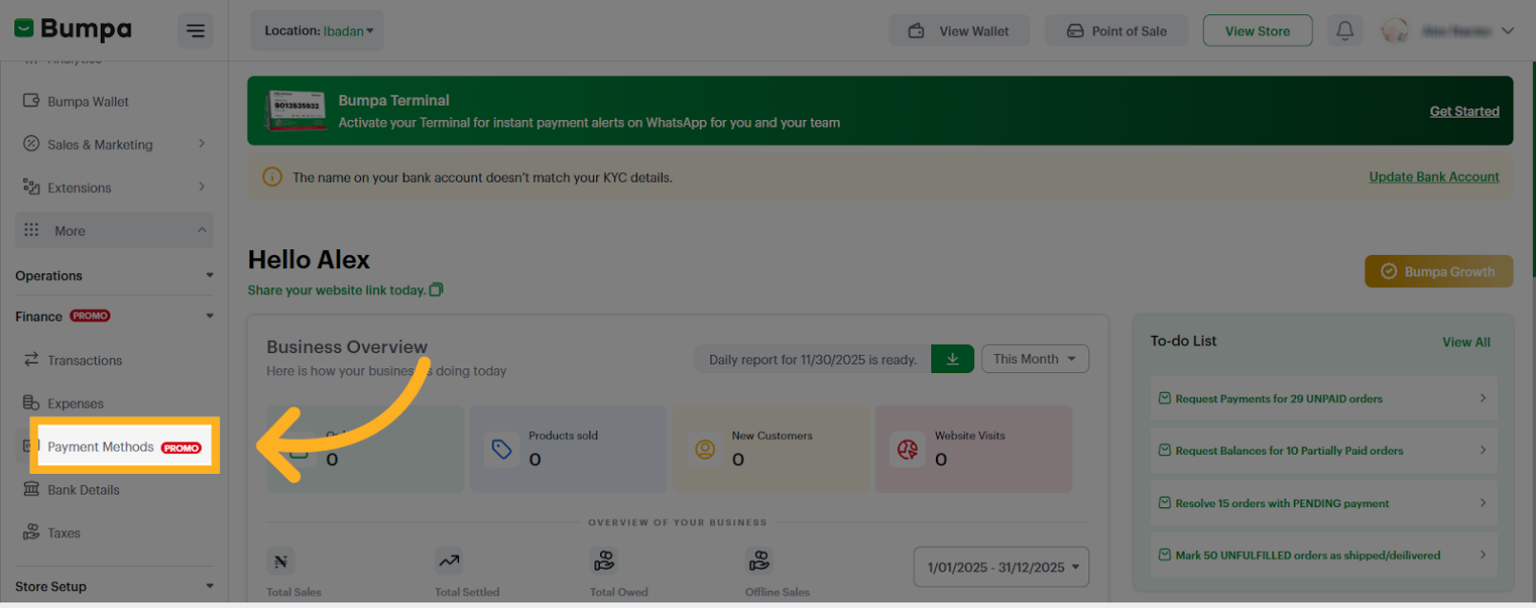Screen dimensions: 1536x608
Task: Open the Location Ibadan dropdown
Action: pos(317,30)
